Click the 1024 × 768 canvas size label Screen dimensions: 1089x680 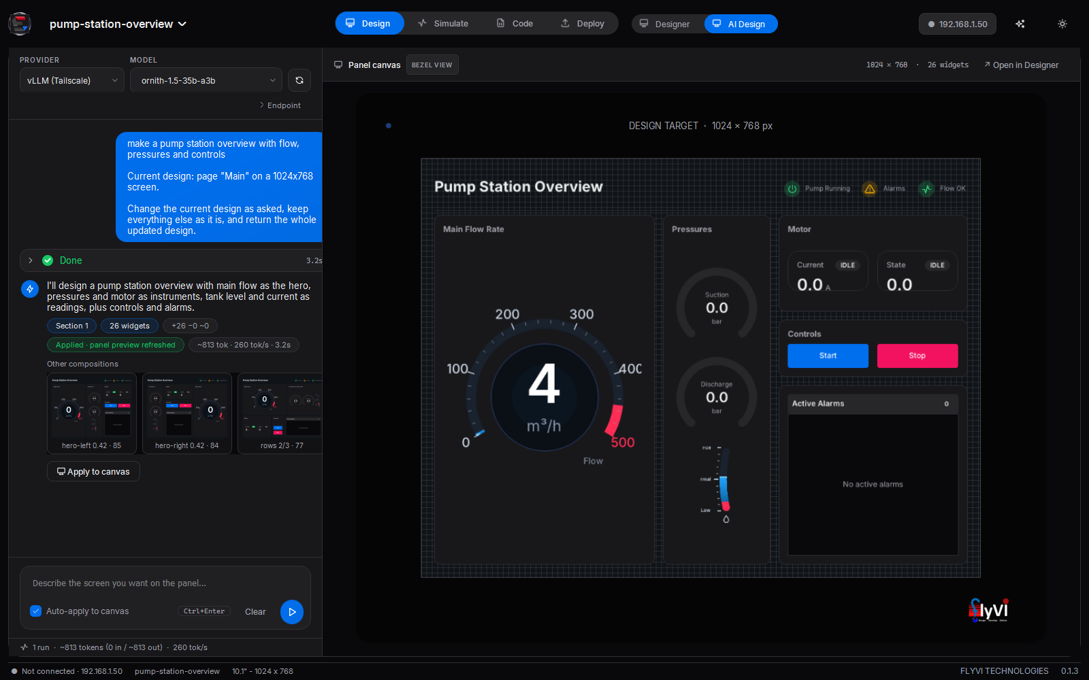pyautogui.click(x=887, y=65)
